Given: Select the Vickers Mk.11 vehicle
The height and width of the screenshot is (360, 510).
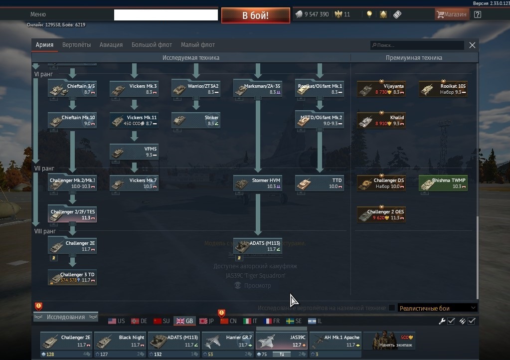Looking at the screenshot, I should pos(134,120).
